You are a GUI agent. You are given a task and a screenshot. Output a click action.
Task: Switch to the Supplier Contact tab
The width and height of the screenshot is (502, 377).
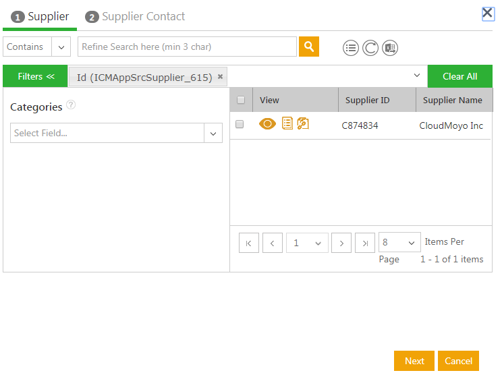[136, 16]
